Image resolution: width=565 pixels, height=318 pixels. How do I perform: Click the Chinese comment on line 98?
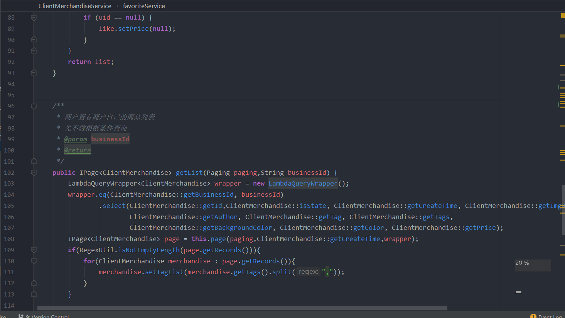click(x=96, y=128)
